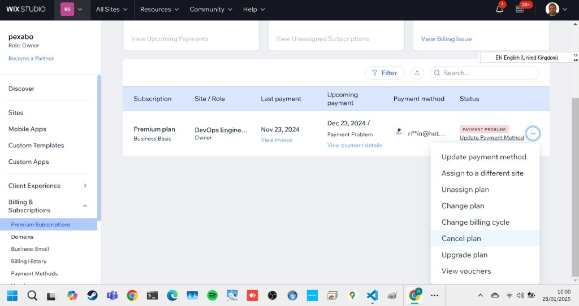This screenshot has height=306, width=579.
Task: Choose Change billing cycle menu option
Action: 485,222
